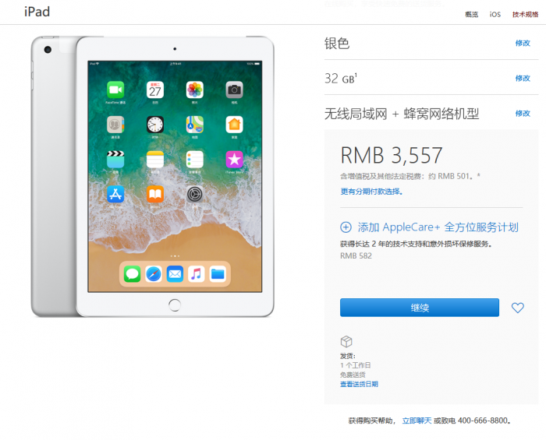
Task: Click the shipping box icon
Action: 346,341
